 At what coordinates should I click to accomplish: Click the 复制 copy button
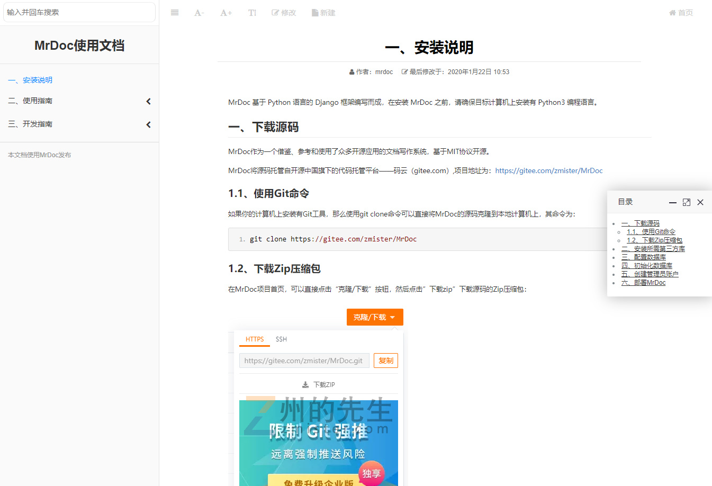(386, 361)
